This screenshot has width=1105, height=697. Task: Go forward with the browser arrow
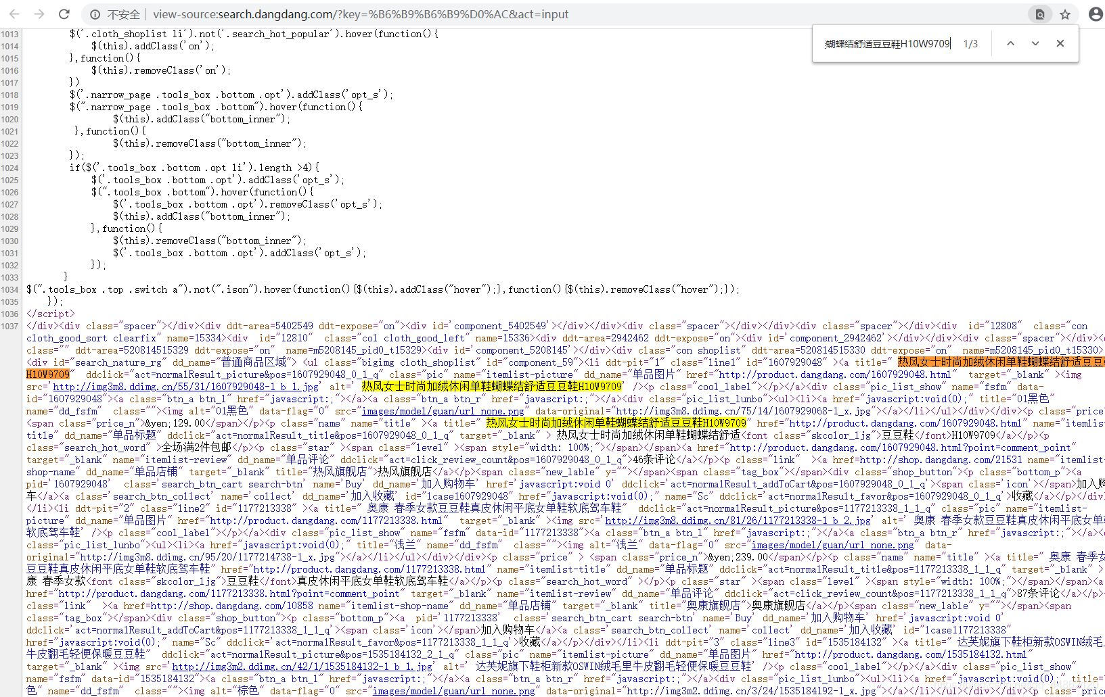pyautogui.click(x=39, y=14)
